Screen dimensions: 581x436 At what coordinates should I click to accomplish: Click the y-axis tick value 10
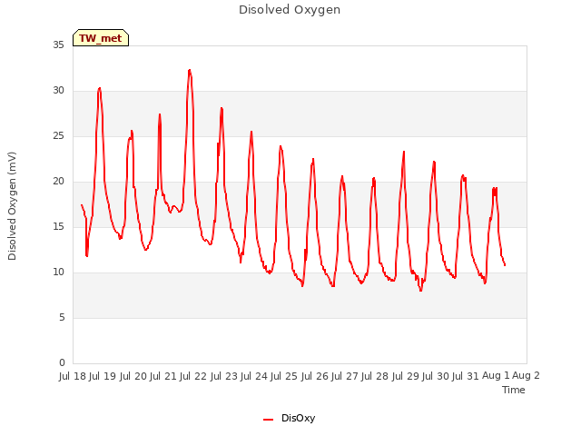[x=58, y=272]
